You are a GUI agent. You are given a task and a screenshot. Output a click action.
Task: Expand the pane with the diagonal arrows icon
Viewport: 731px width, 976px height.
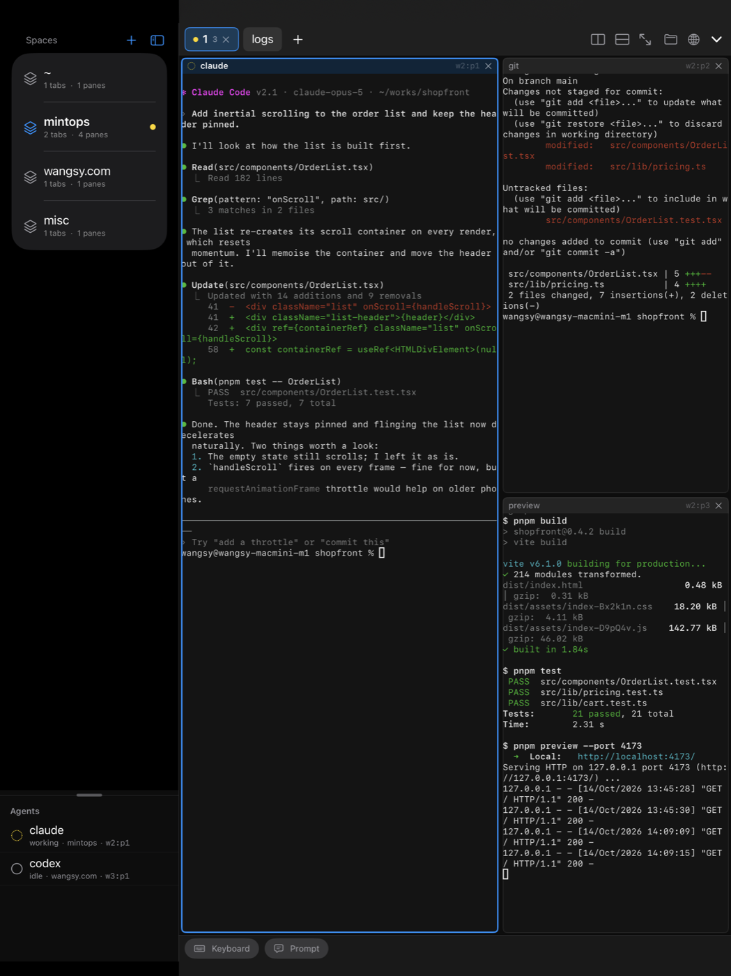click(645, 40)
